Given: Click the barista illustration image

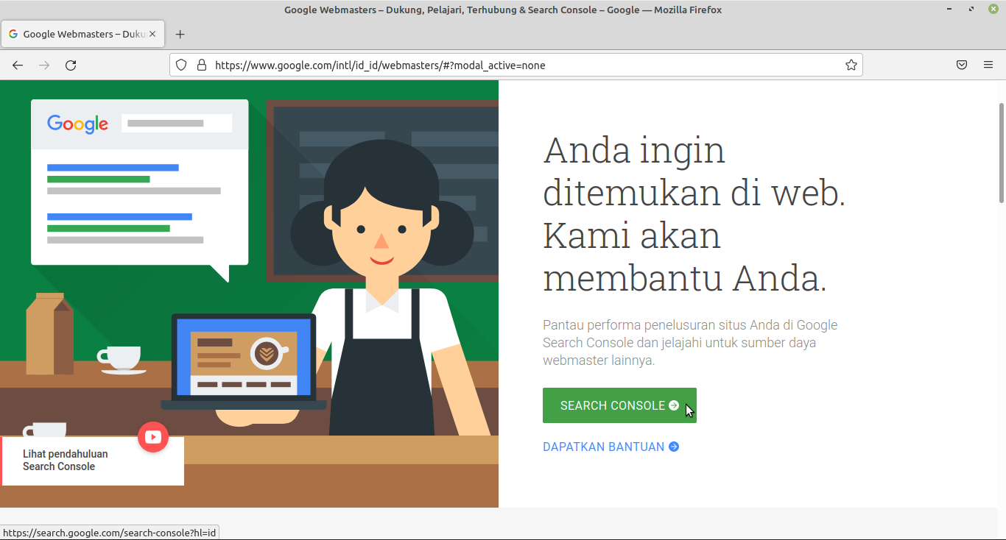Looking at the screenshot, I should pos(249,294).
